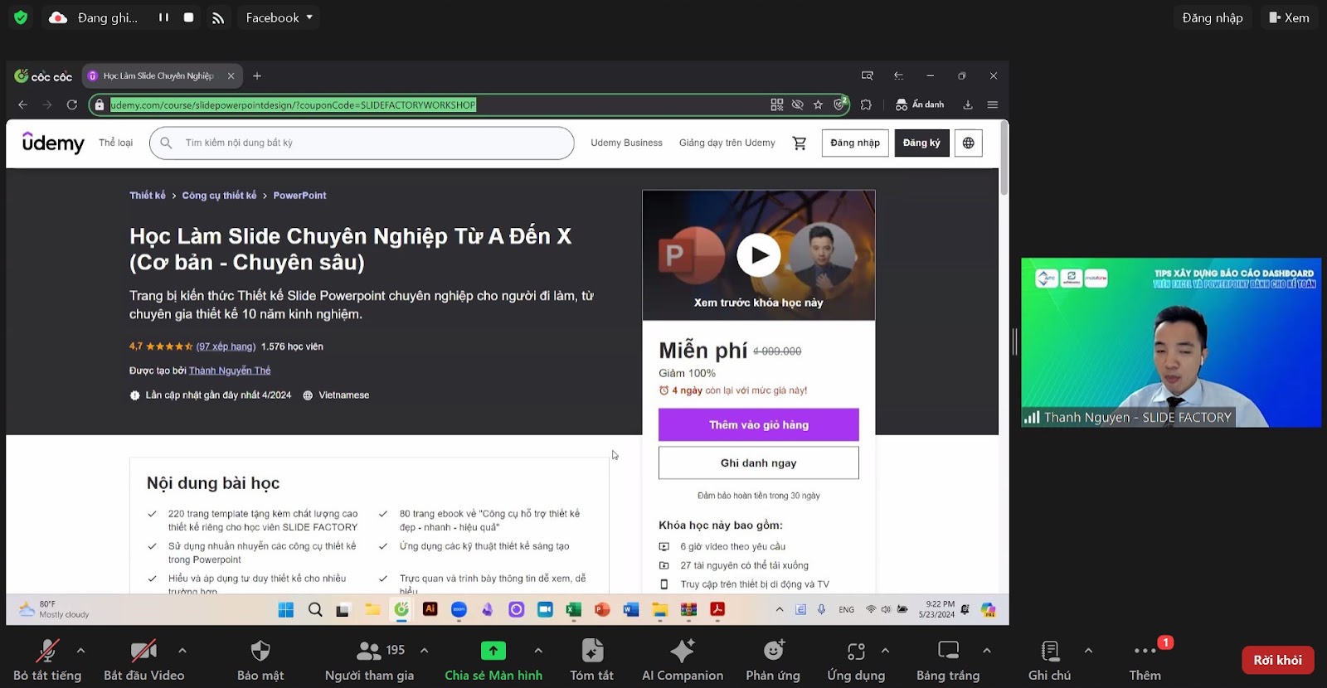Open Udemy Business link

point(626,143)
